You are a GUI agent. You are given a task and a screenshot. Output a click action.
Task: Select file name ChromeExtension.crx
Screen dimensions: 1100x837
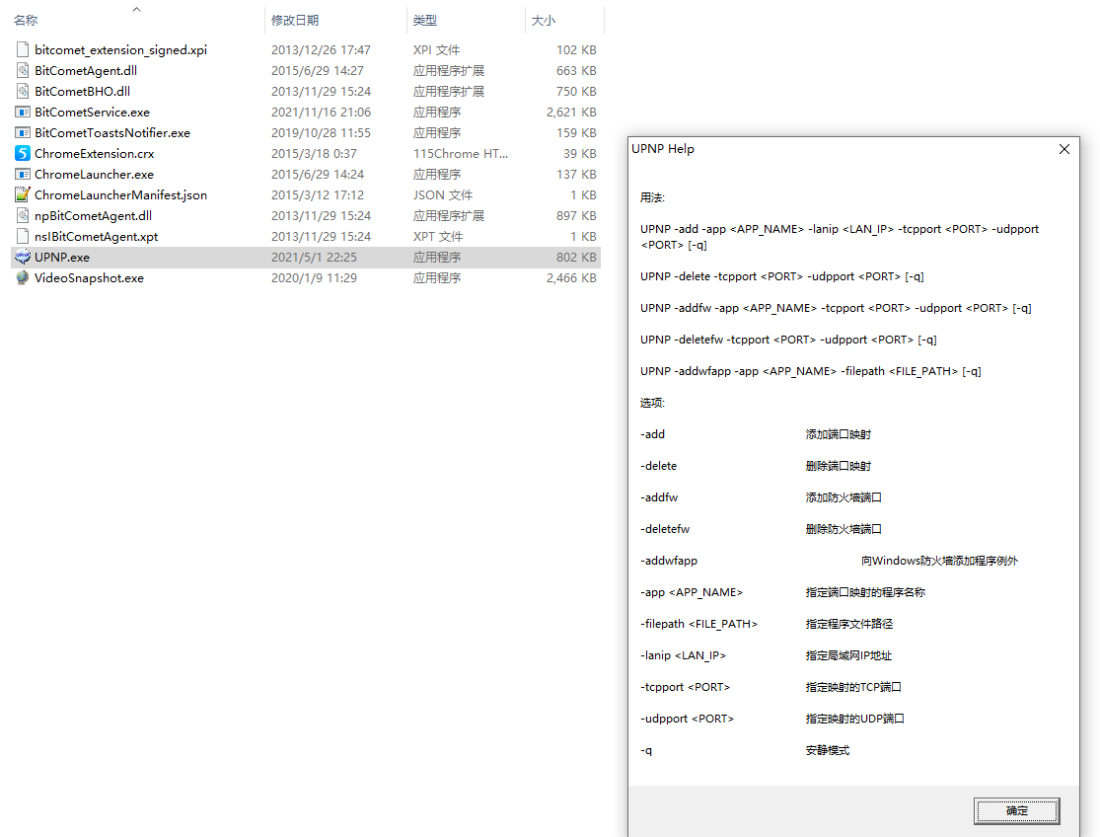[x=94, y=154]
